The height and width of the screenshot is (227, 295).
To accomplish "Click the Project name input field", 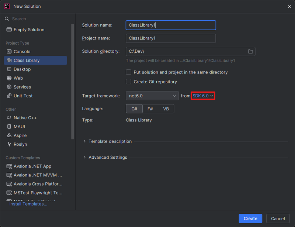I will click(171, 38).
